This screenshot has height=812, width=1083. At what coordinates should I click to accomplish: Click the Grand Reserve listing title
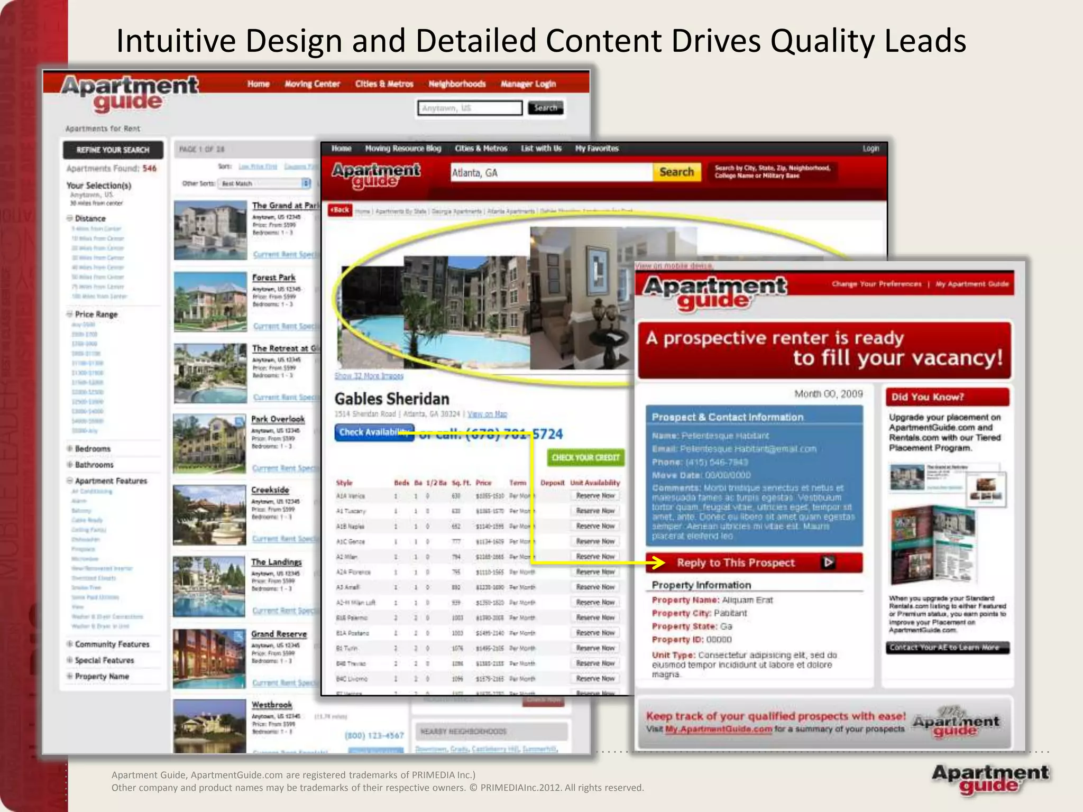279,634
